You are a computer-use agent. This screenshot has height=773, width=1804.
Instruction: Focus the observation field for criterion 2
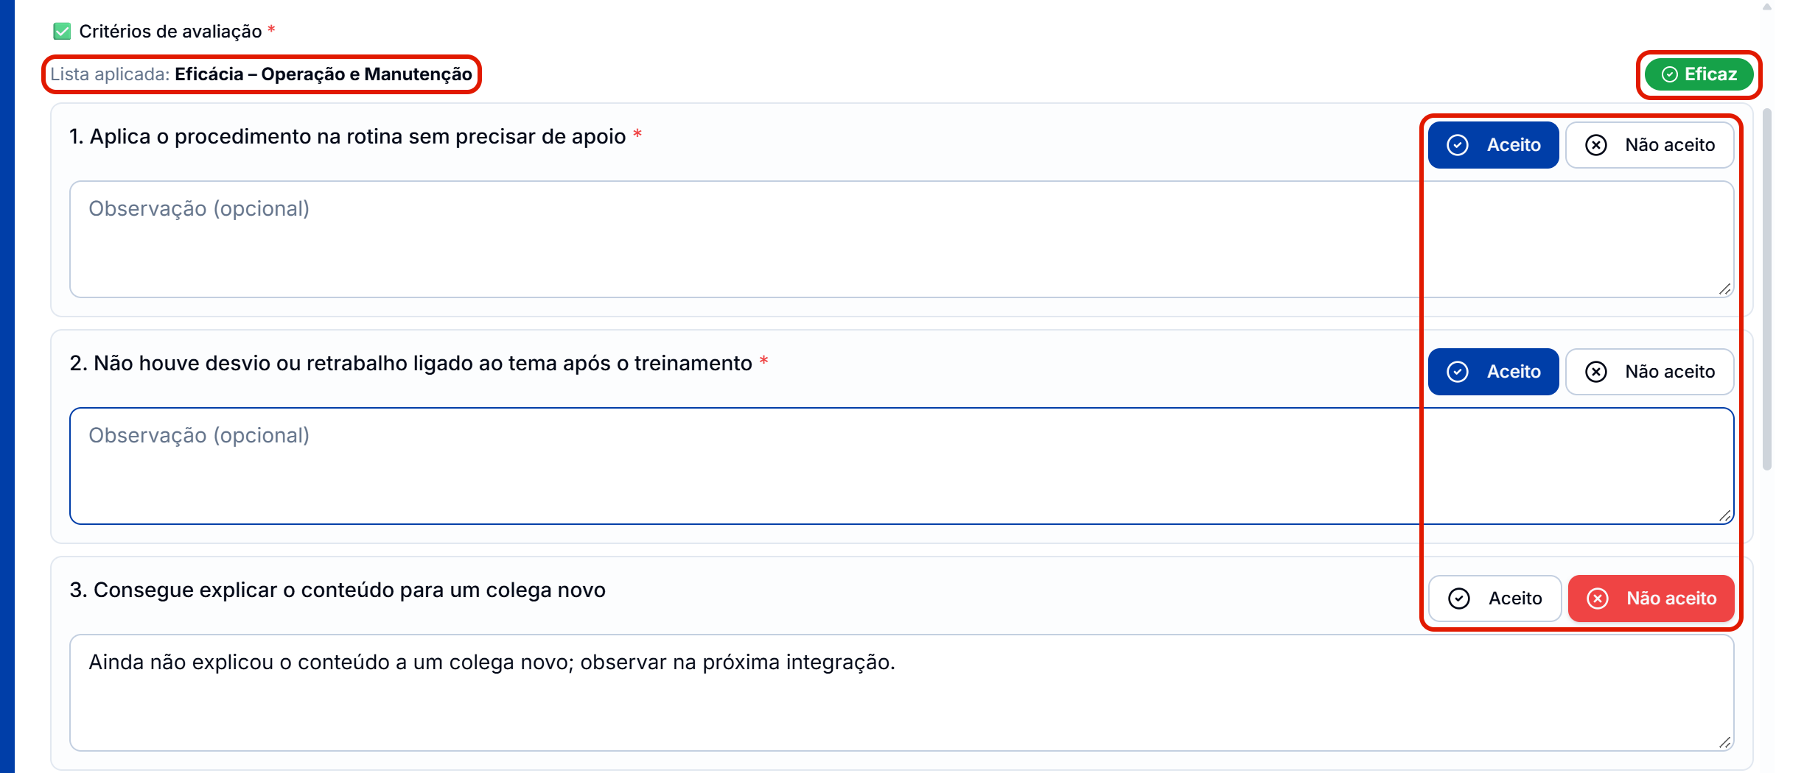click(901, 466)
